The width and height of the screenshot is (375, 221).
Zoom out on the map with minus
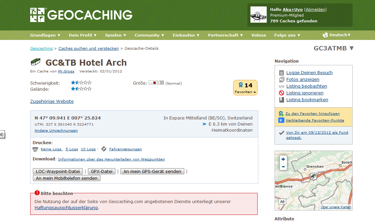point(283,167)
